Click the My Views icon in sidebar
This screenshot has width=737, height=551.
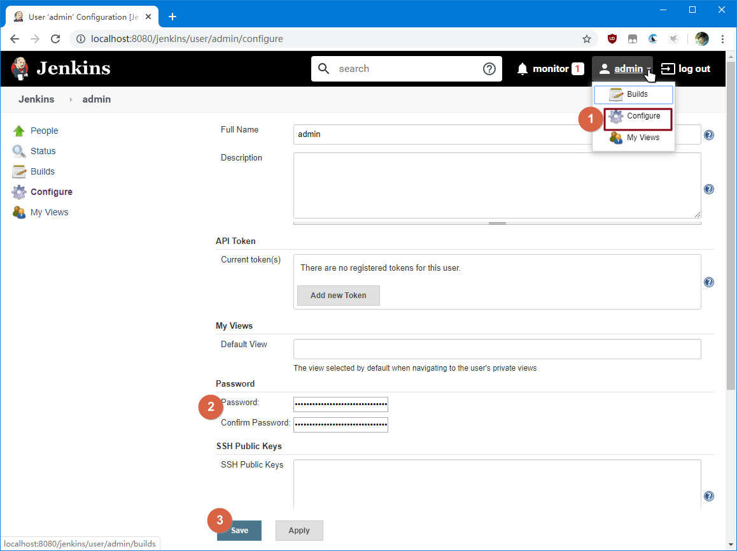(19, 212)
